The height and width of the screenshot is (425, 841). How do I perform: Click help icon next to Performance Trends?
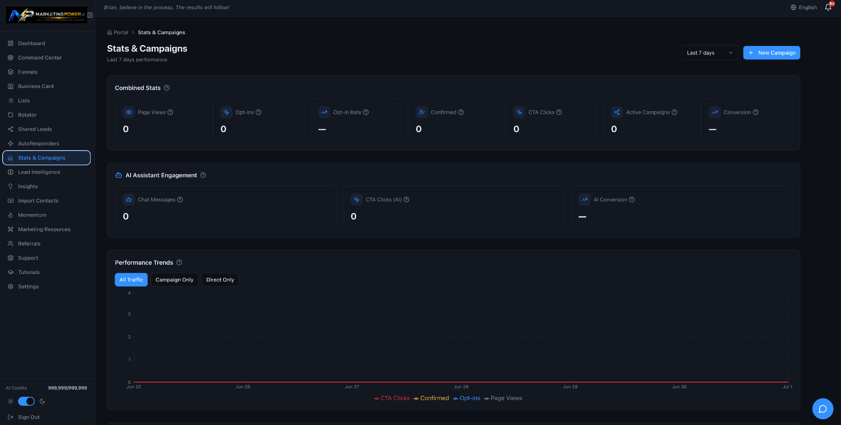tap(179, 263)
